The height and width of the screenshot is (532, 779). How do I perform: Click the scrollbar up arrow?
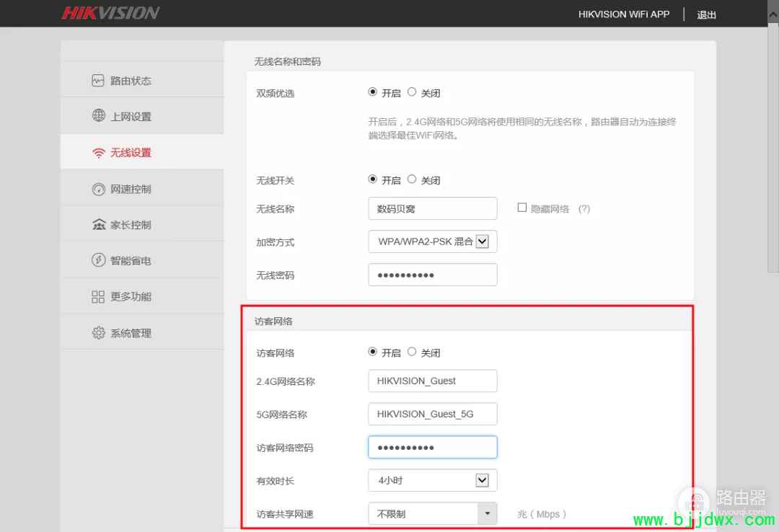(x=773, y=14)
